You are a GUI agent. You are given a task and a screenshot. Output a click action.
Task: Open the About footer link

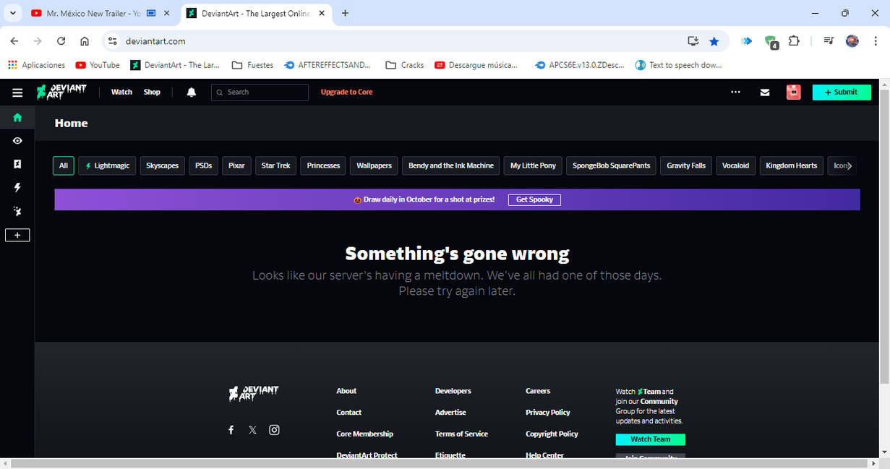(x=346, y=391)
